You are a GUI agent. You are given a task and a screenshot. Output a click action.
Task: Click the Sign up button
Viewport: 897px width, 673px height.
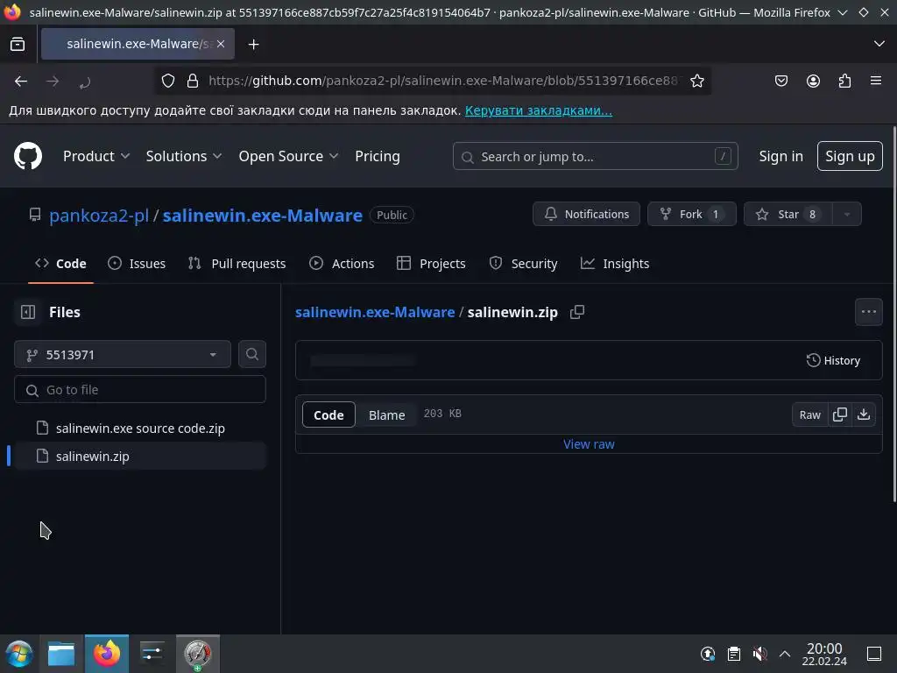pyautogui.click(x=850, y=156)
